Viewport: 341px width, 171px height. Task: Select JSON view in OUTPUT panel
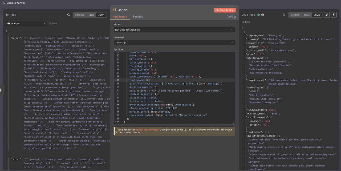tap(317, 15)
